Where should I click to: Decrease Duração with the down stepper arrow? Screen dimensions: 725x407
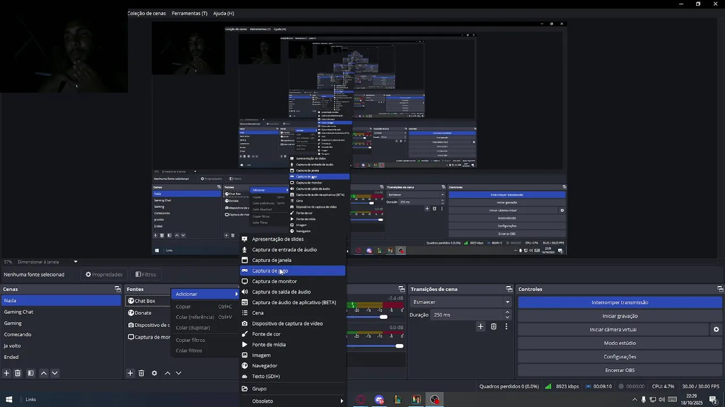coord(507,317)
